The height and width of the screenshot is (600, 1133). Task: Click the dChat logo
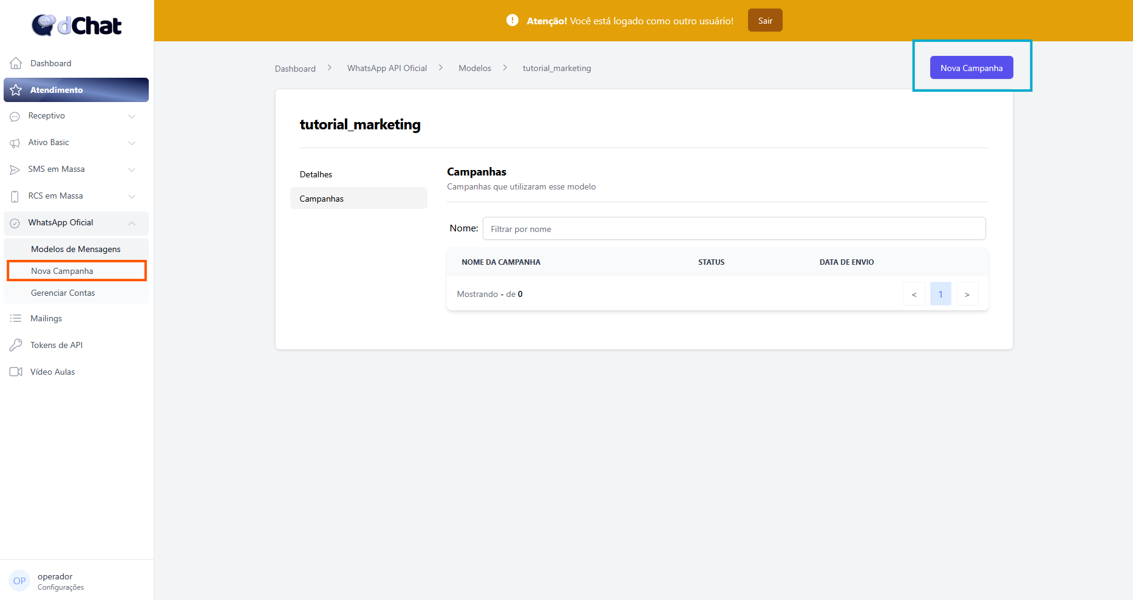(x=77, y=25)
